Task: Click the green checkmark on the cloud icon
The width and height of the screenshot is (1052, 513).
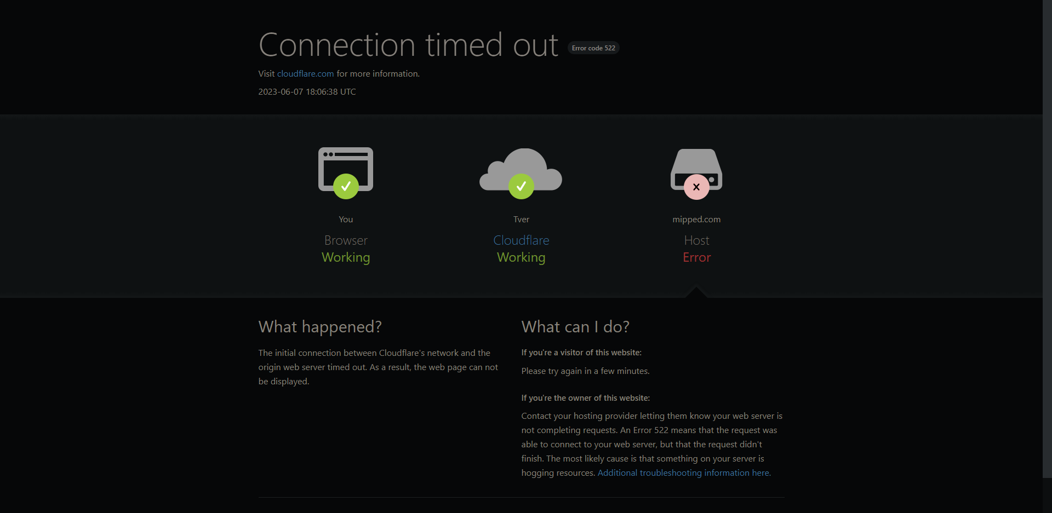Action: click(x=521, y=187)
